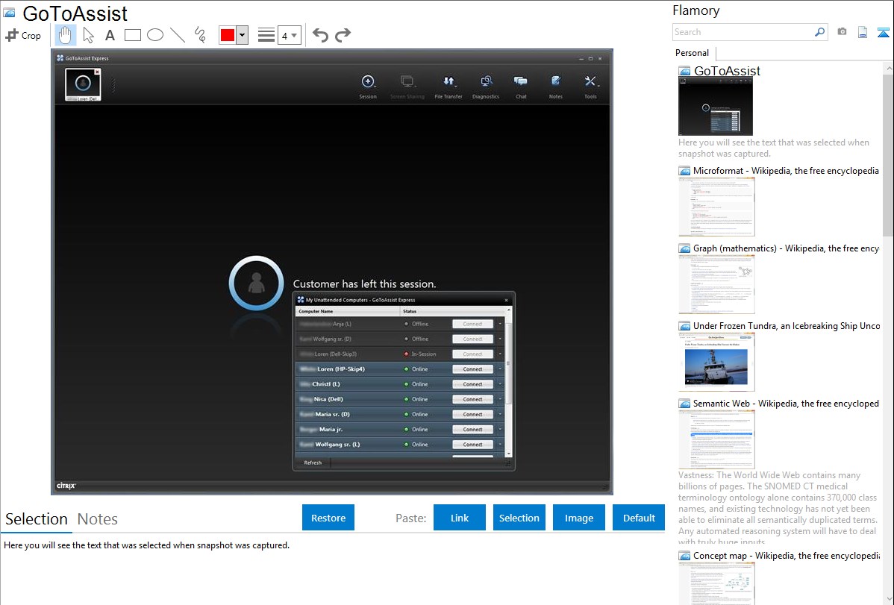Expand options arrow for Christl (L)
The width and height of the screenshot is (894, 605).
(x=500, y=384)
